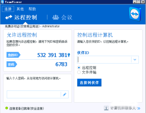Click the TeamViewer title bar icon

point(2,2)
